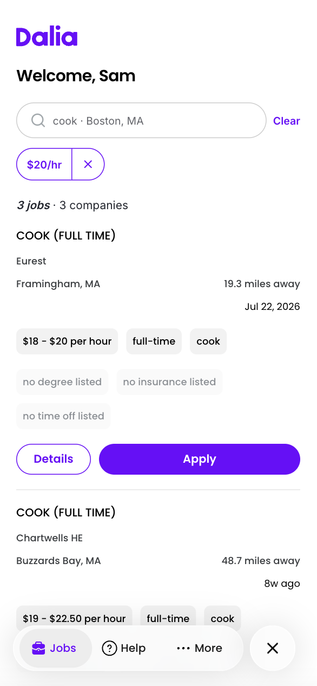Expand the More menu with three dots
Screen dimensions: 317x686
[199, 648]
